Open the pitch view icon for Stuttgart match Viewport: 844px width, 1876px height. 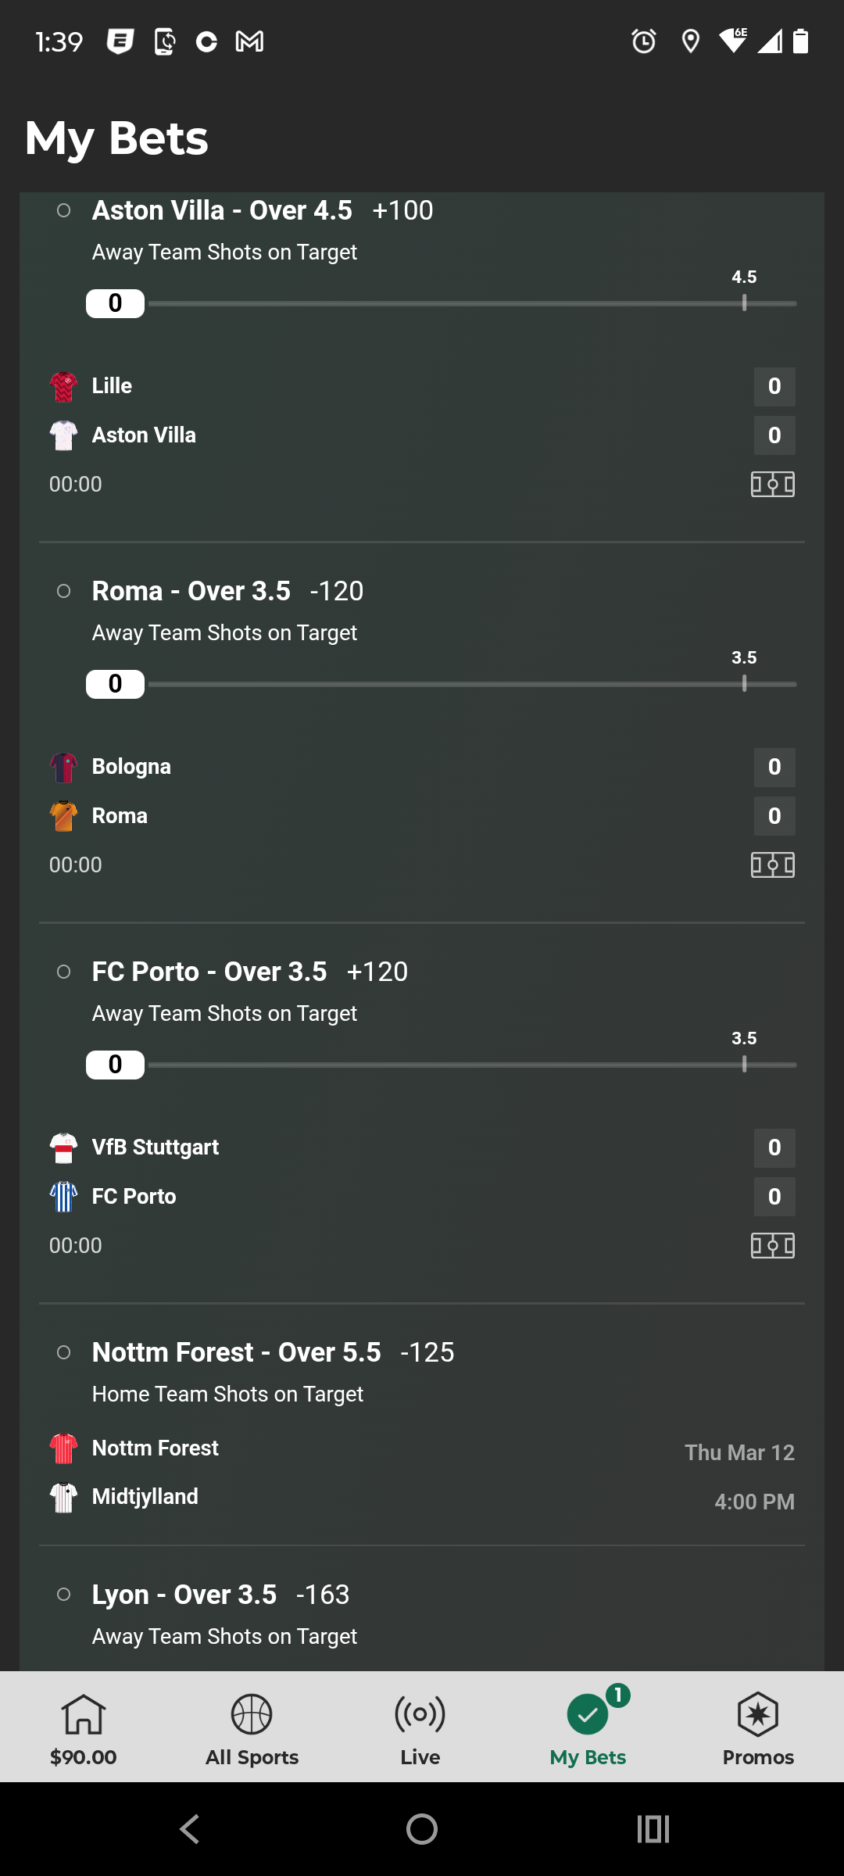pos(772,1246)
